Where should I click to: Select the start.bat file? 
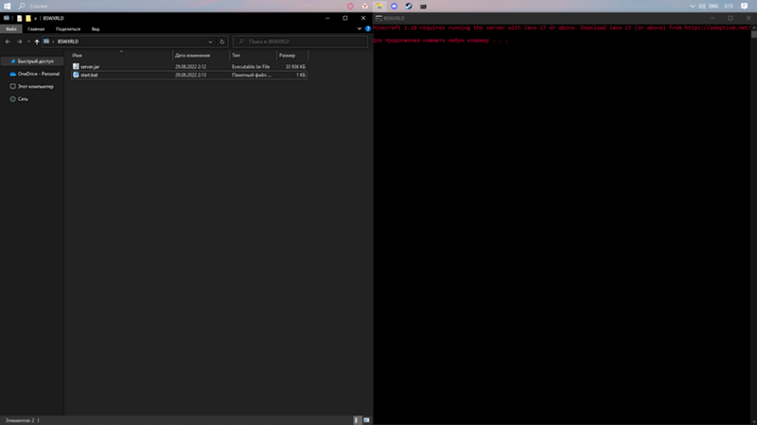coord(90,75)
